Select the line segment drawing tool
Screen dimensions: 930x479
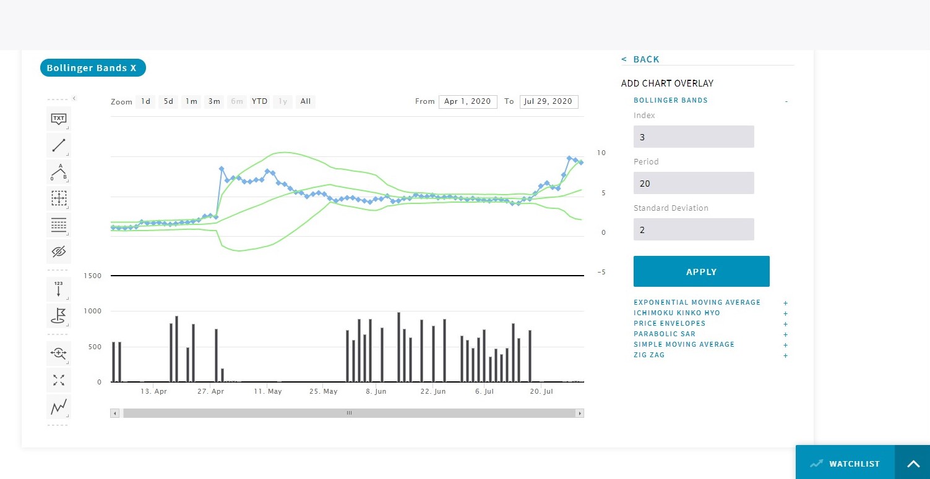[x=59, y=145]
